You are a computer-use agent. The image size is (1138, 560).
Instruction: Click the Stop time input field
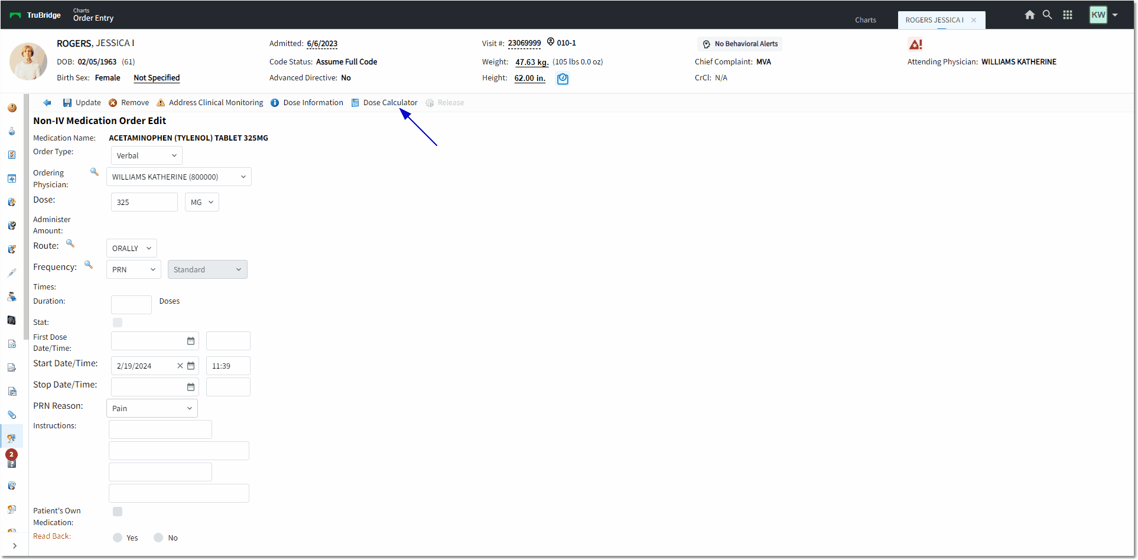pyautogui.click(x=228, y=387)
